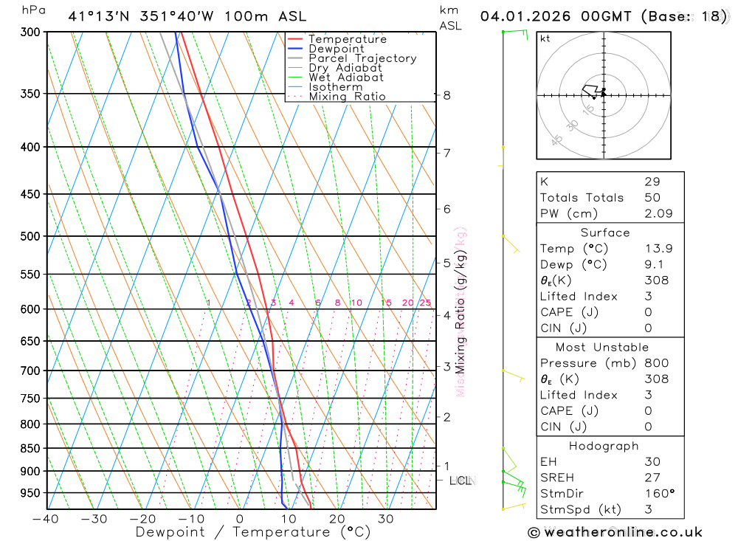Click the K index value 29
738x541 pixels.
[x=652, y=182]
